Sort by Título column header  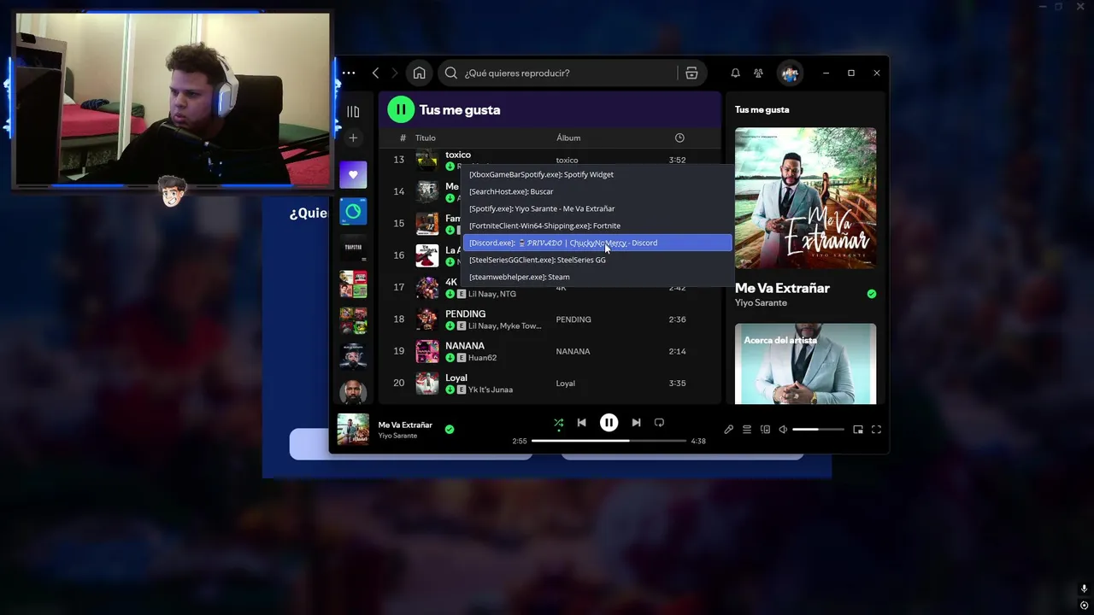[425, 138]
